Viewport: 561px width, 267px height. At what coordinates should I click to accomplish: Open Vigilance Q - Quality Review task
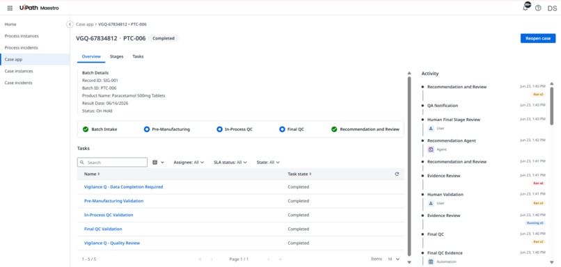pos(112,243)
